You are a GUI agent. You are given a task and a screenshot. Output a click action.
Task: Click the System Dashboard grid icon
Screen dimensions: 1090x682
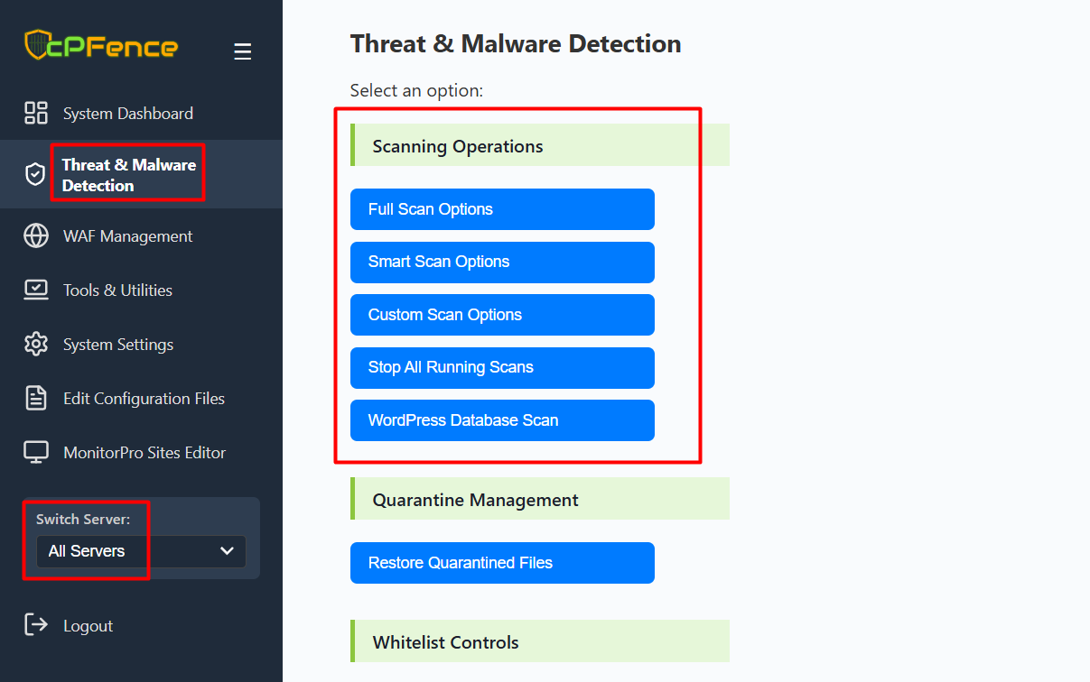click(x=36, y=113)
